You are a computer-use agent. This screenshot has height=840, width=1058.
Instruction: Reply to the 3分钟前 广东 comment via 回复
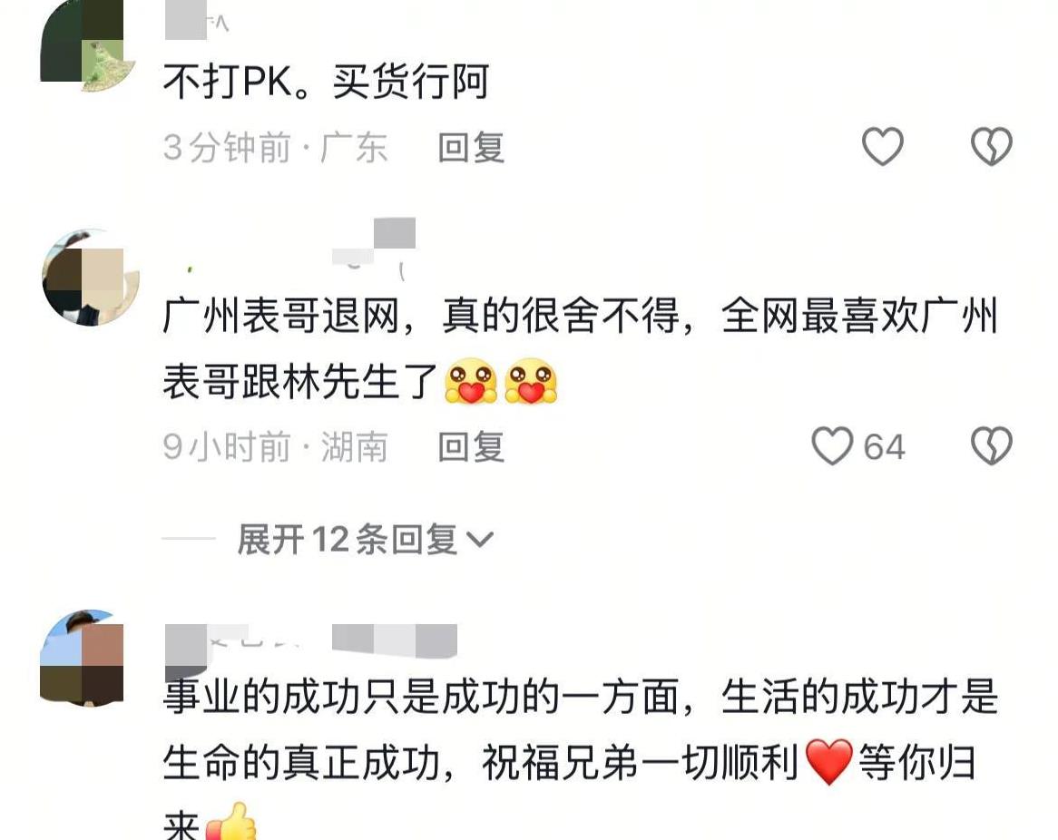click(471, 147)
